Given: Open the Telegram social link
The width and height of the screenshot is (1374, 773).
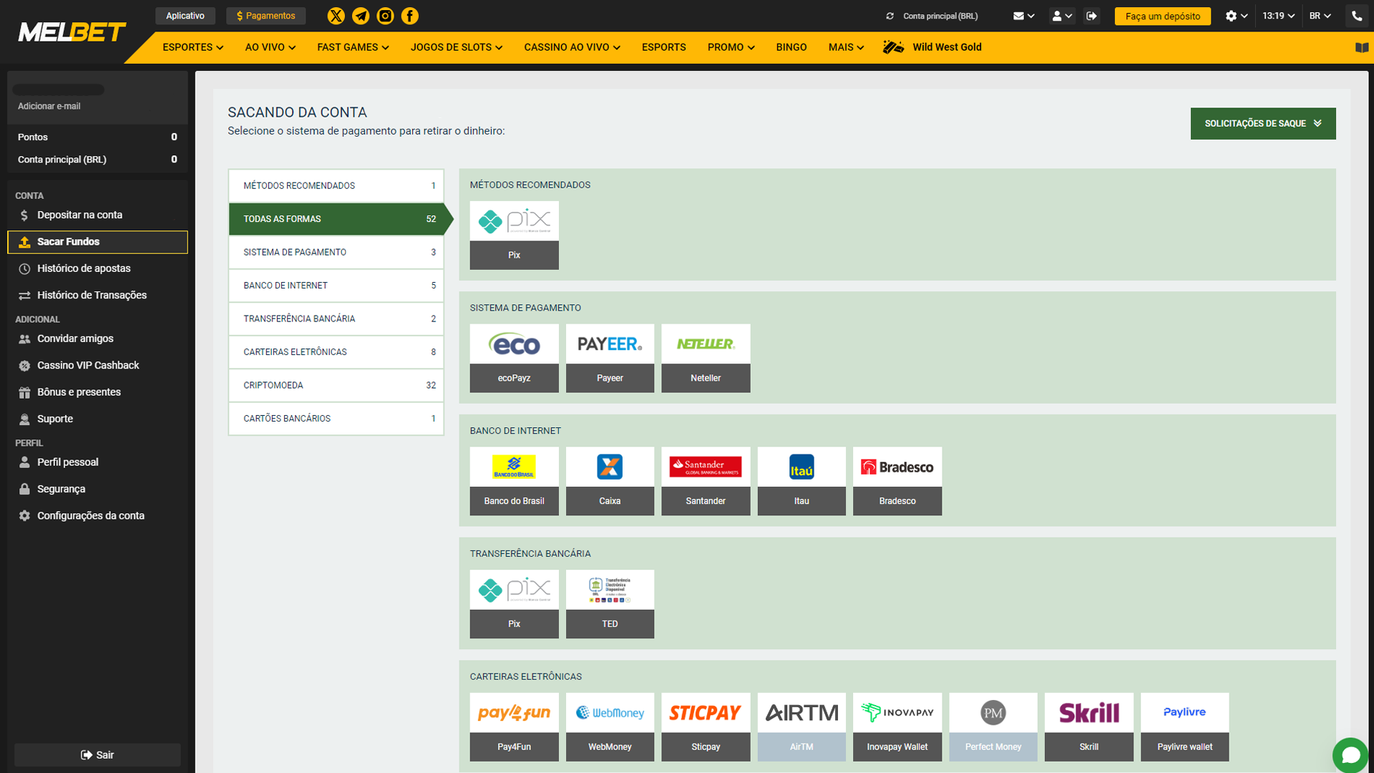Looking at the screenshot, I should pos(361,16).
